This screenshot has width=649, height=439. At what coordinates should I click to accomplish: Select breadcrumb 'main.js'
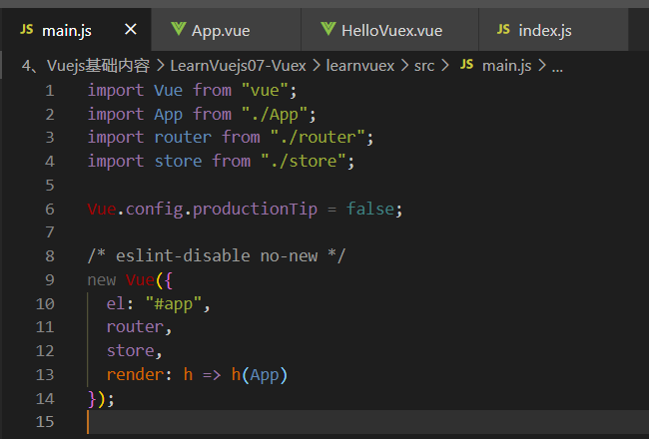coord(506,66)
